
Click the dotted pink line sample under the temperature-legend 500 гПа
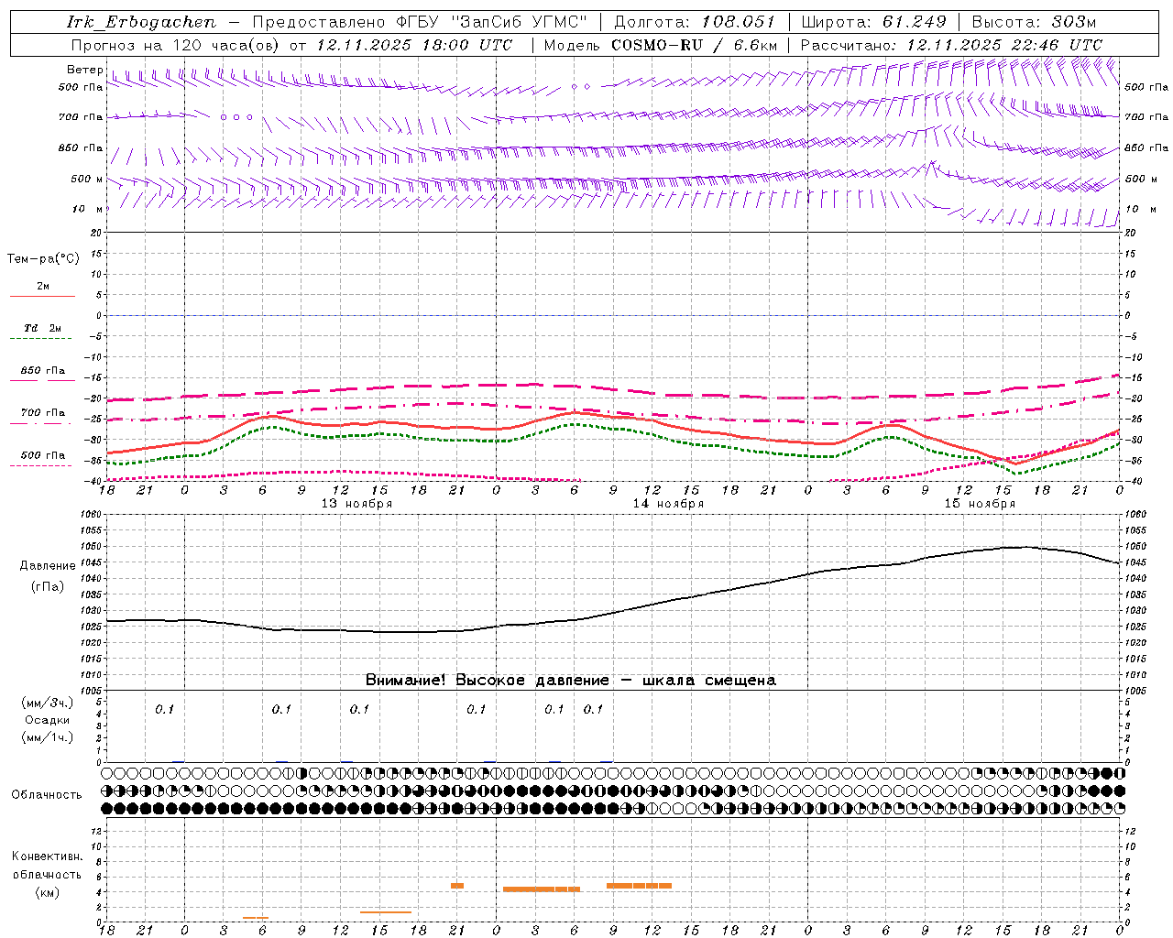point(41,466)
